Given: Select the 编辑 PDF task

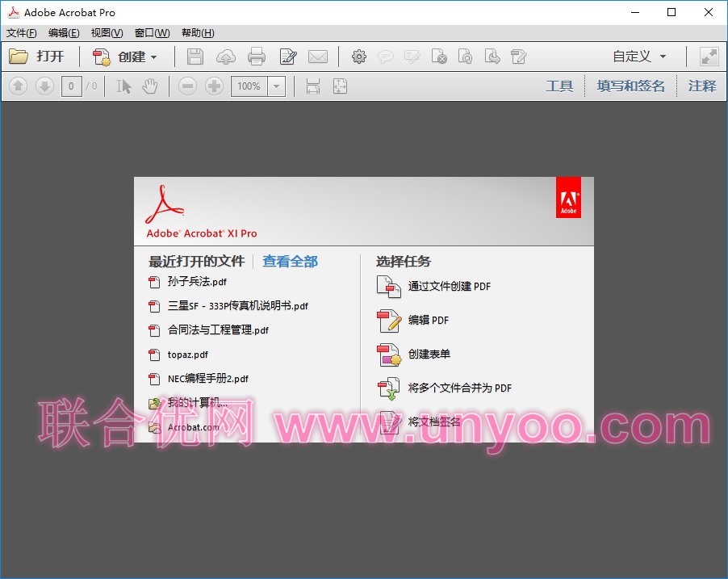Looking at the screenshot, I should point(412,320).
